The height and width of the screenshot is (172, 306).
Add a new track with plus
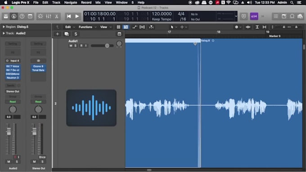(58, 34)
